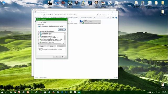This screenshot has height=94, width=168.
Task: Launch the JC3 Just Cause desktop shortcut
Action: 56,4
